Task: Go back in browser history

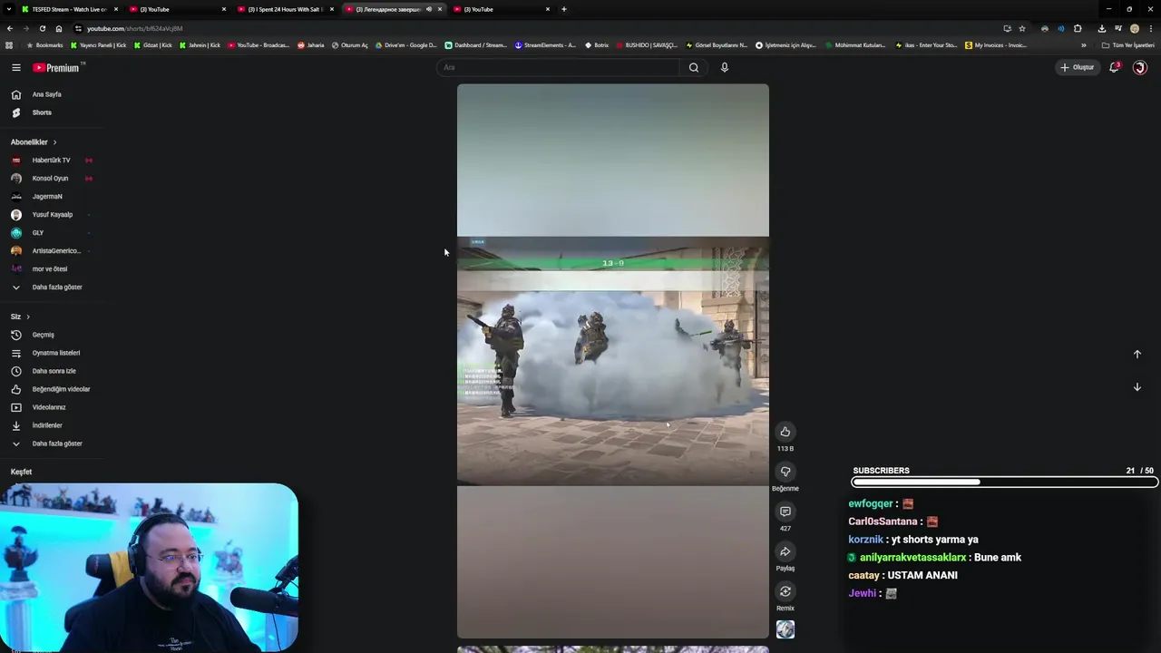Action: [10, 28]
